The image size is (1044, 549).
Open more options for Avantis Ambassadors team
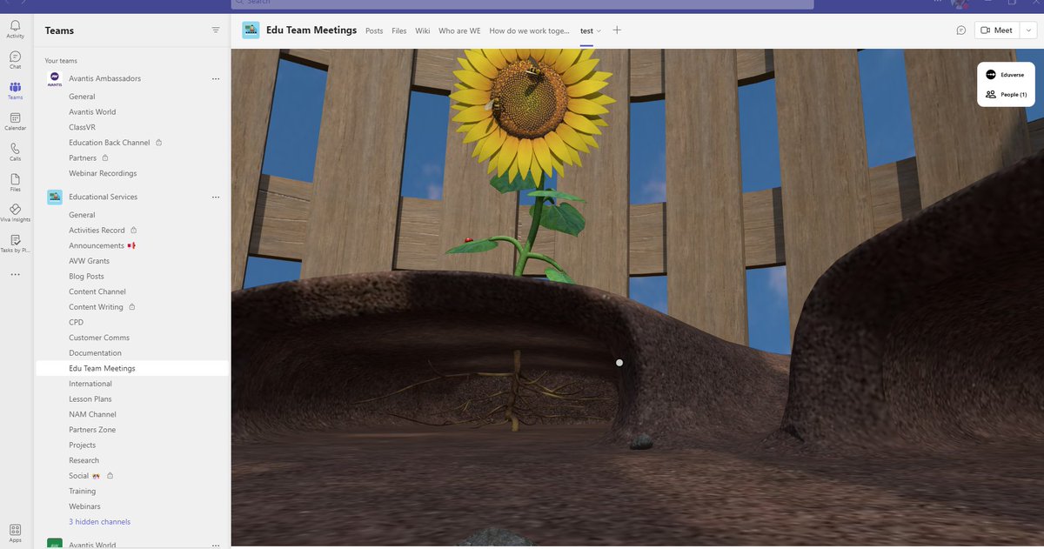[216, 78]
